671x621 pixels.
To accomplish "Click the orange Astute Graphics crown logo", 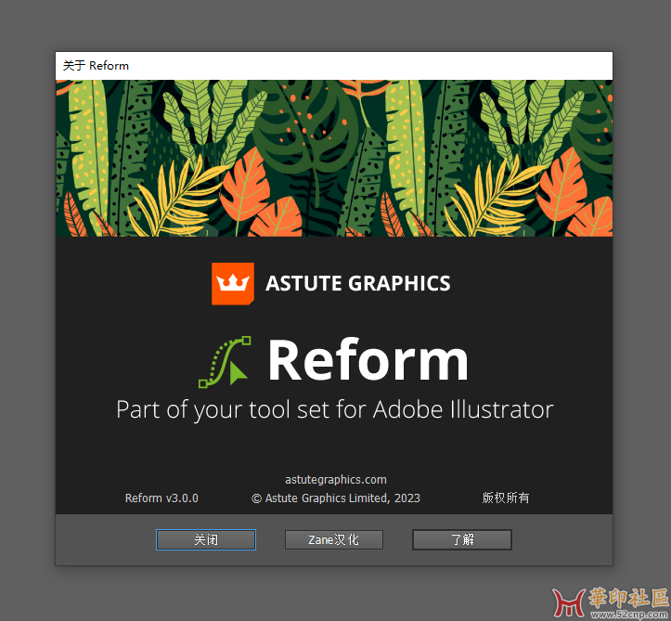I will 233,284.
